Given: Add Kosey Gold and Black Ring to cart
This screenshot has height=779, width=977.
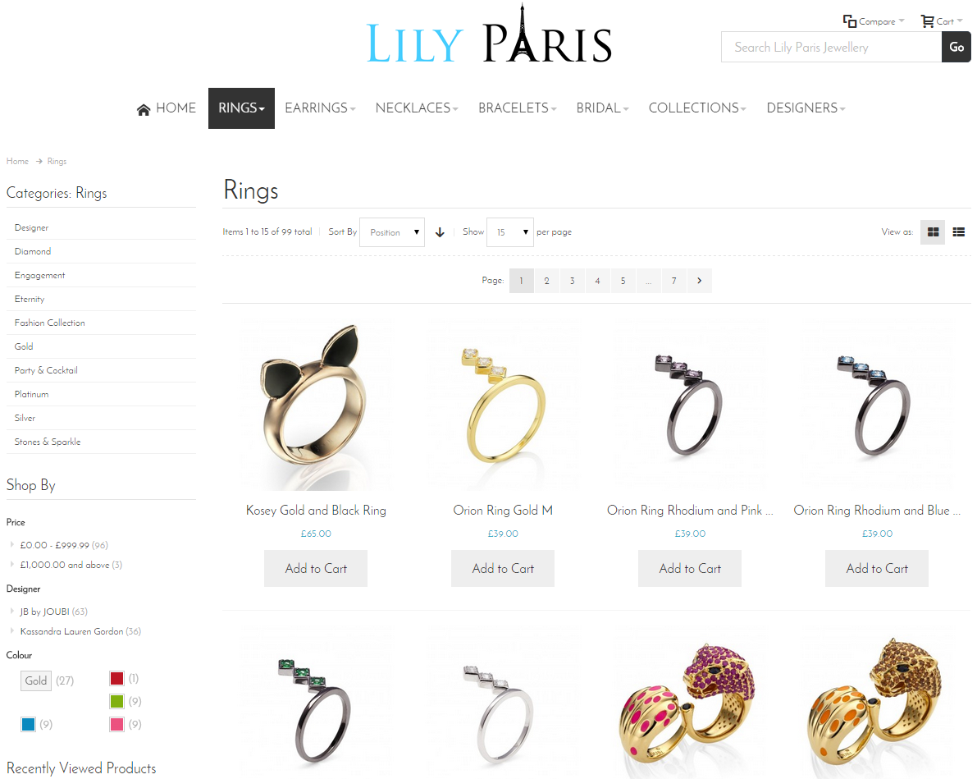Looking at the screenshot, I should (x=316, y=568).
